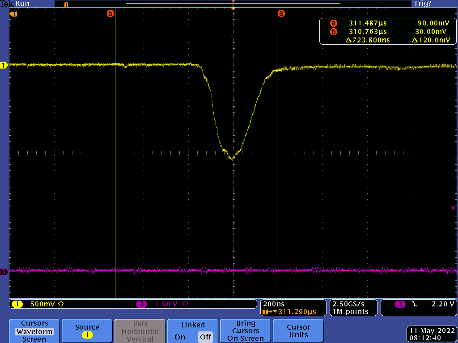Click the record overview bar at top
458x343 pixels.
[x=233, y=4]
